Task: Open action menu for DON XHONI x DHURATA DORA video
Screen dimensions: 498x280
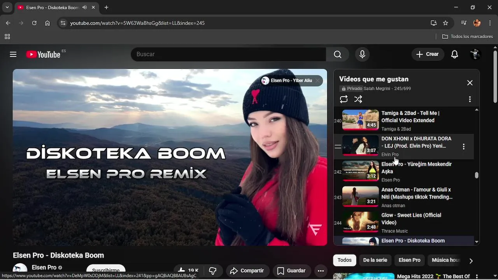Action: pyautogui.click(x=463, y=147)
